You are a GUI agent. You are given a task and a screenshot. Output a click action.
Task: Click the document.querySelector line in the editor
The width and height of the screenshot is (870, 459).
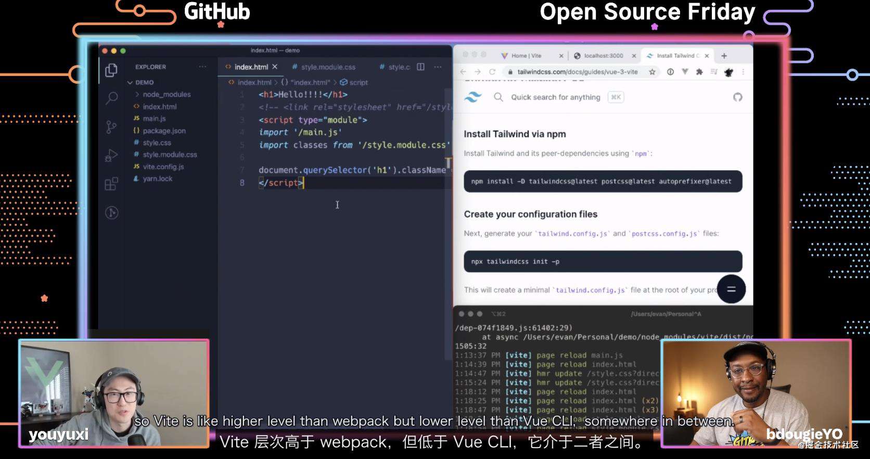pos(352,170)
